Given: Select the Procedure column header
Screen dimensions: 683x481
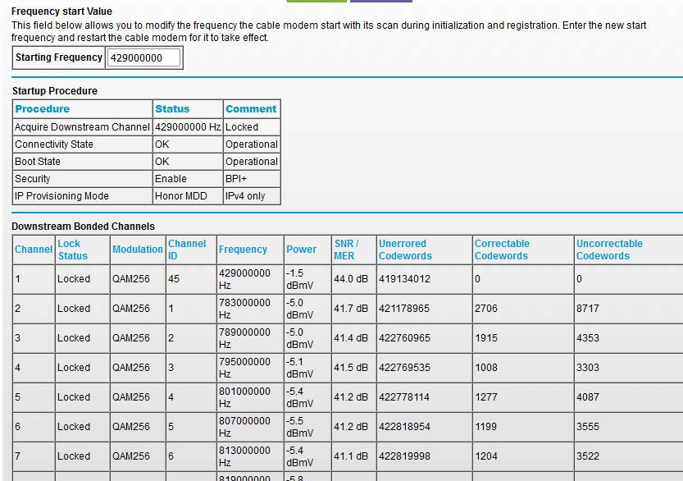Looking at the screenshot, I should [x=82, y=108].
